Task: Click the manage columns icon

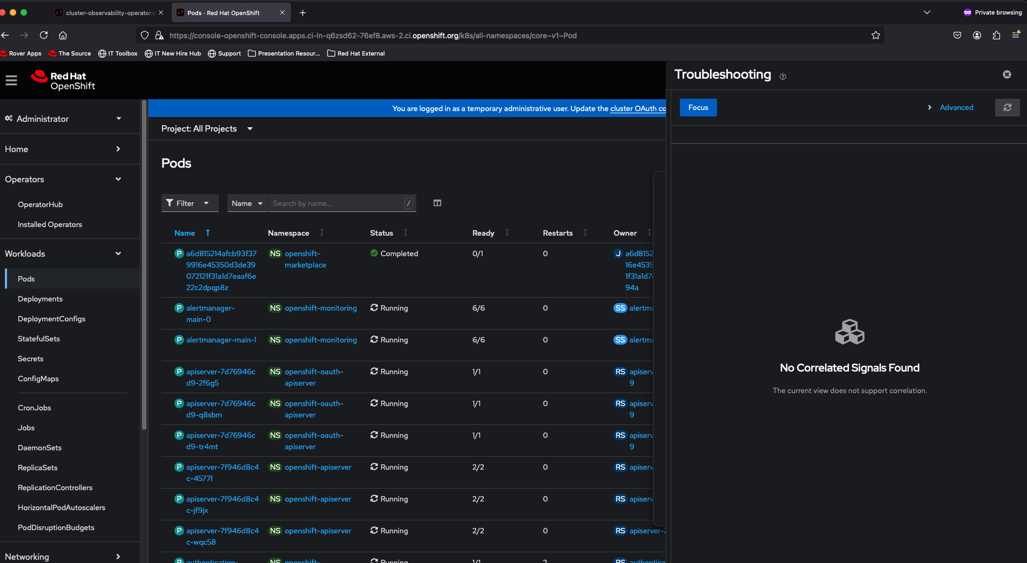Action: (437, 203)
